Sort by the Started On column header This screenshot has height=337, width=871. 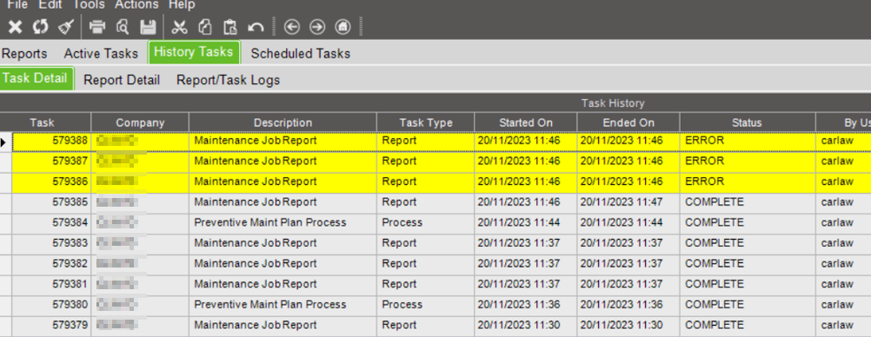click(x=526, y=122)
